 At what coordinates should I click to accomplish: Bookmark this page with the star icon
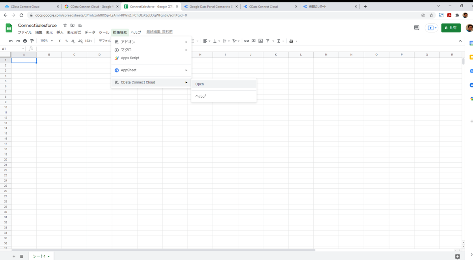431,15
